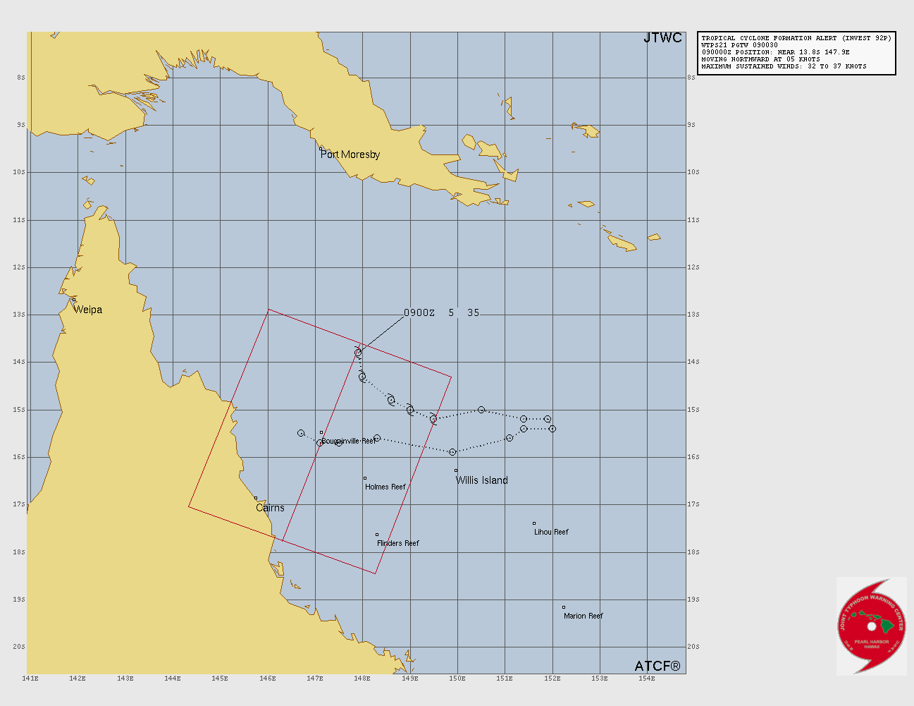The image size is (914, 706).
Task: Select the current cyclone position symbol at 13.8S
Action: (x=358, y=352)
